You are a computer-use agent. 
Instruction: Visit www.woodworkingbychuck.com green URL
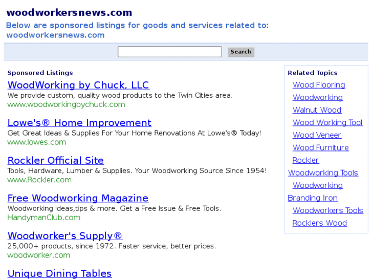tap(66, 104)
